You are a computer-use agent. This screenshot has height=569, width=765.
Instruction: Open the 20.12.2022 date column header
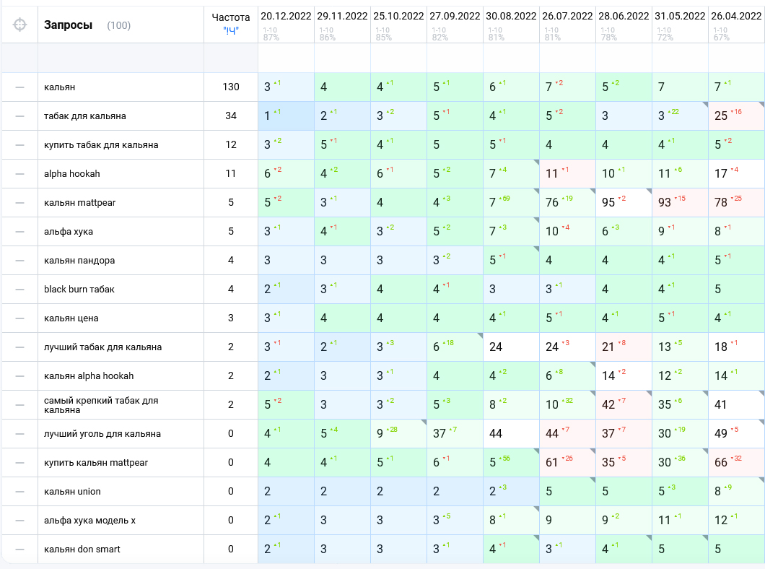click(x=286, y=16)
